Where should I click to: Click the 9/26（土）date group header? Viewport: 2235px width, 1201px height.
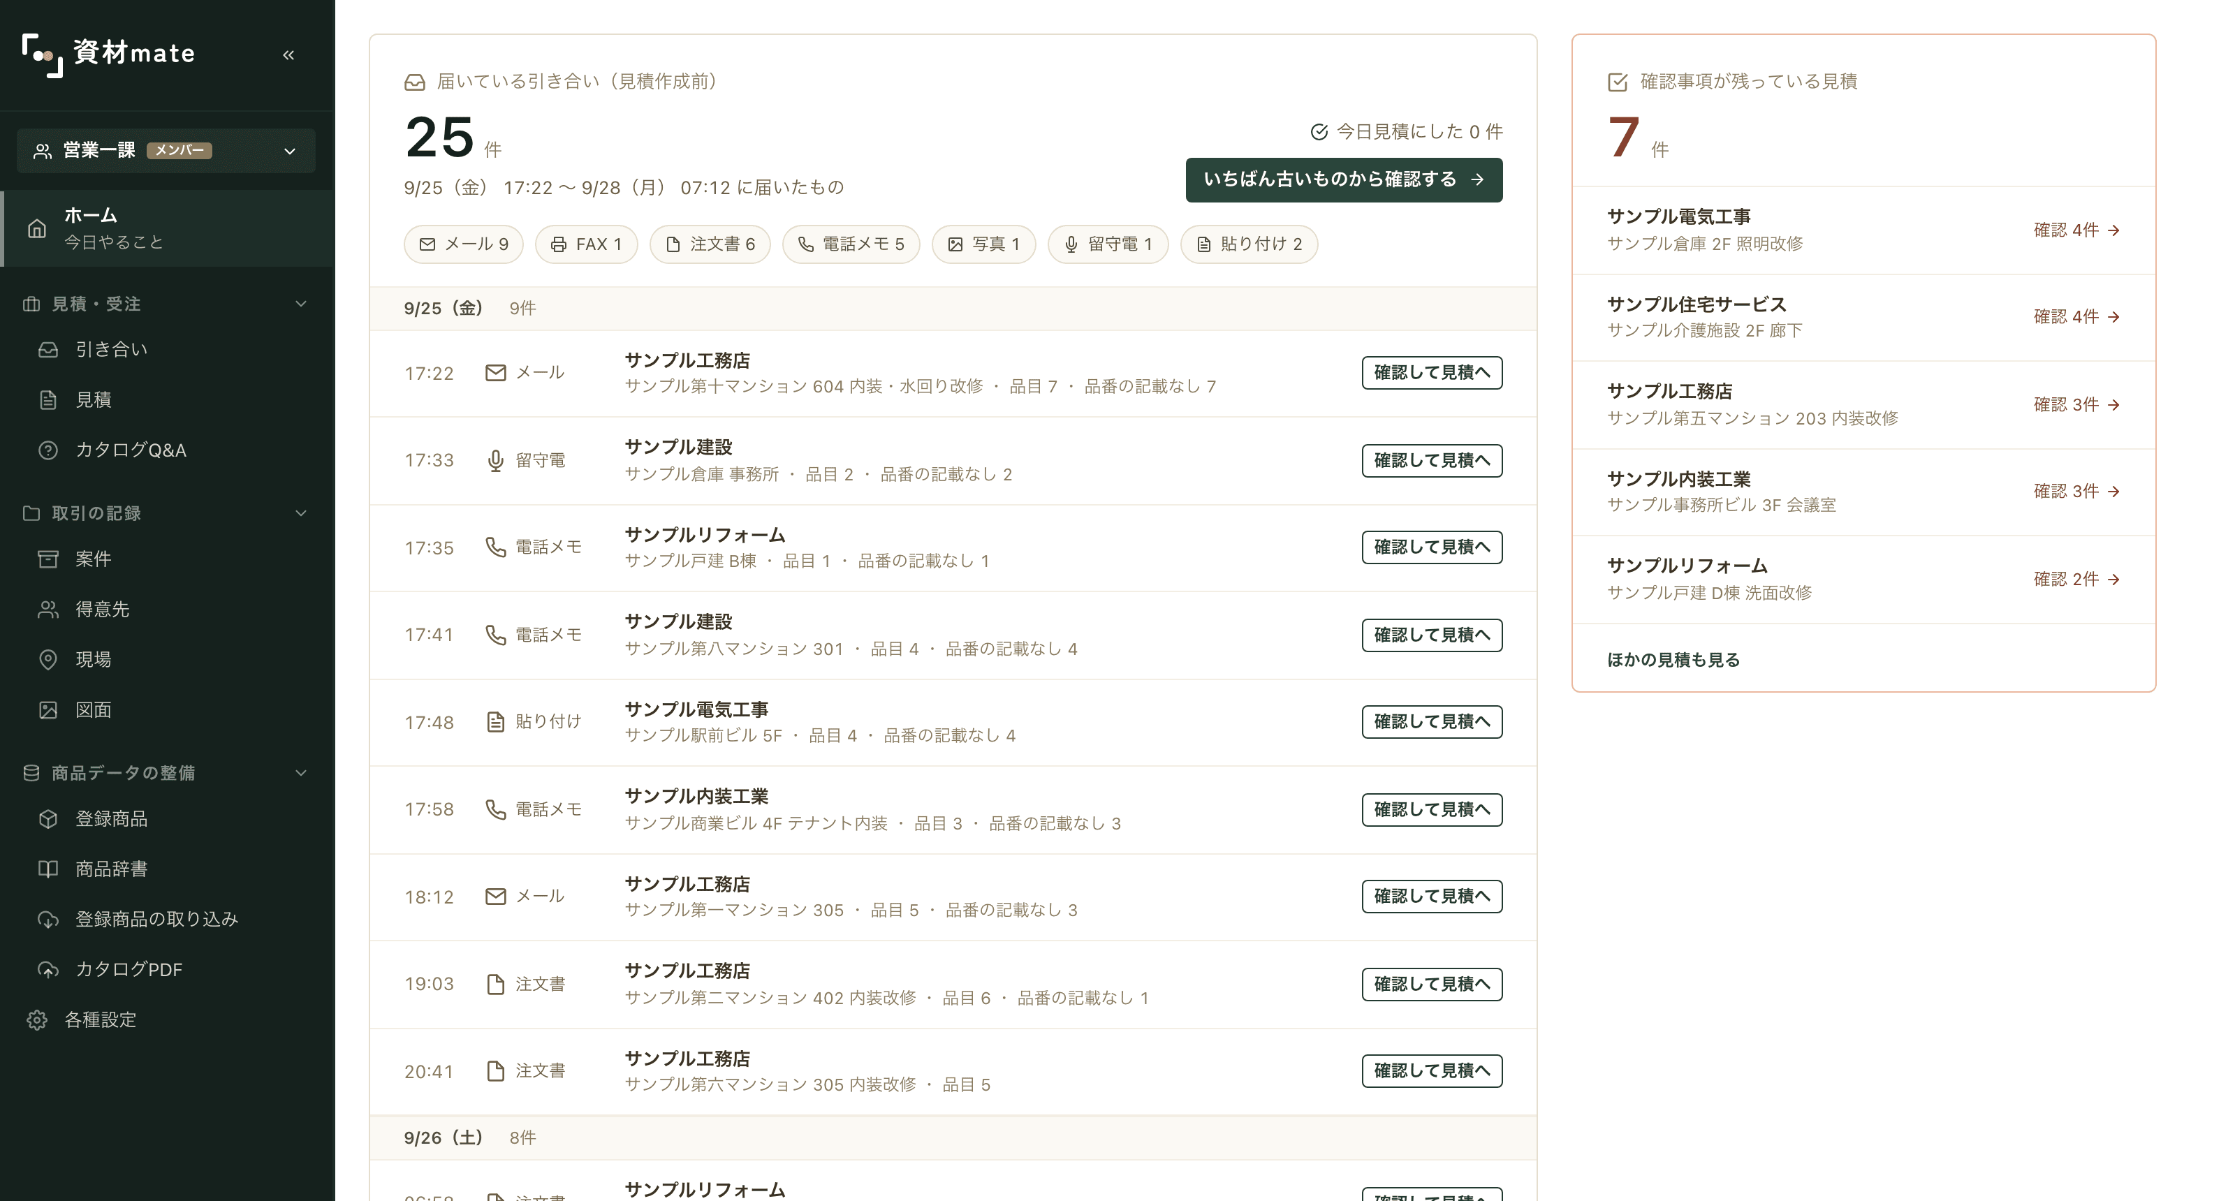[953, 1137]
